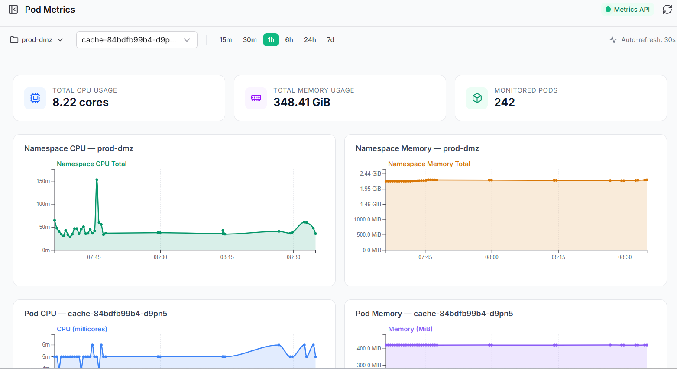The width and height of the screenshot is (677, 369).
Task: Click the refresh metrics icon
Action: pyautogui.click(x=667, y=10)
